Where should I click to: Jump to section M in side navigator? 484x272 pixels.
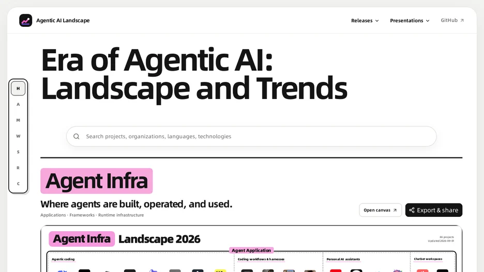pos(18,120)
